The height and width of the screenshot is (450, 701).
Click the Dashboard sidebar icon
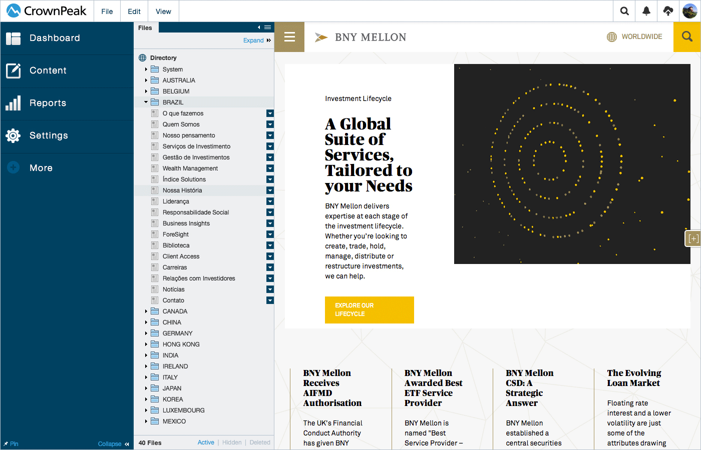(x=13, y=38)
